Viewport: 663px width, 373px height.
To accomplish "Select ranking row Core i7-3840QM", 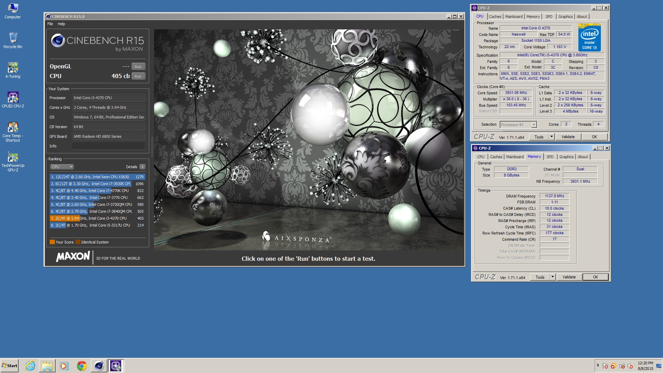I will click(97, 211).
